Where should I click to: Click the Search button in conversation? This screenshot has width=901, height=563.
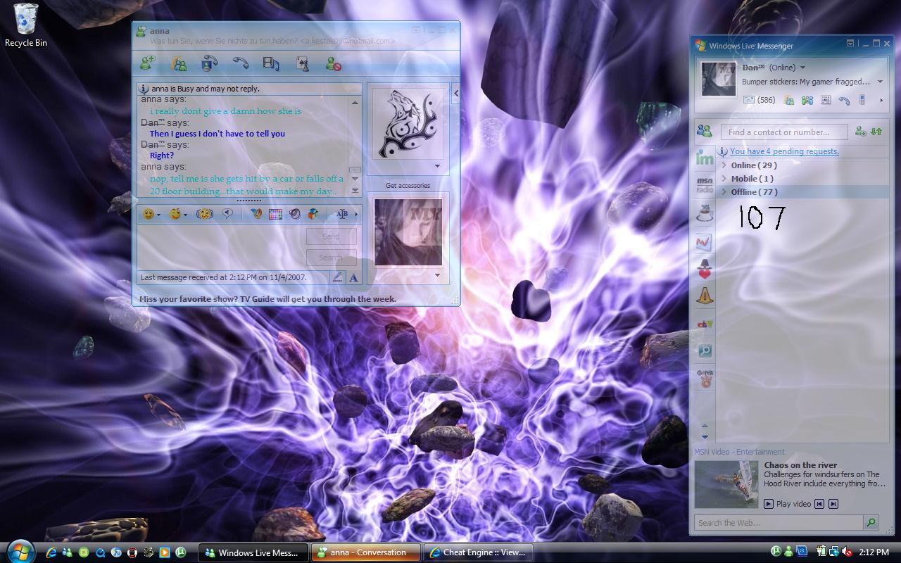coord(331,258)
